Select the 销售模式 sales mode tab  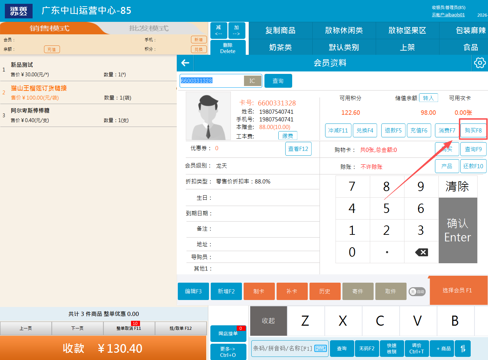50,28
